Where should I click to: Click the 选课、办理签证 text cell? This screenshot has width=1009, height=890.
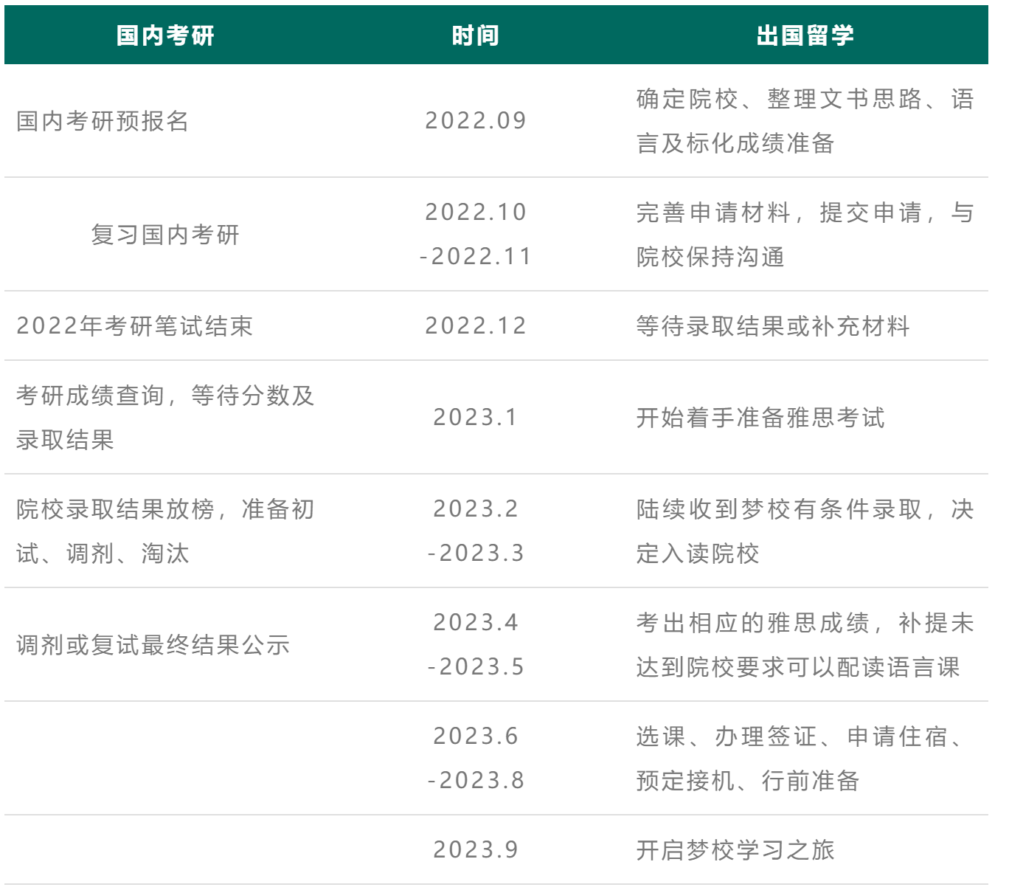click(805, 759)
